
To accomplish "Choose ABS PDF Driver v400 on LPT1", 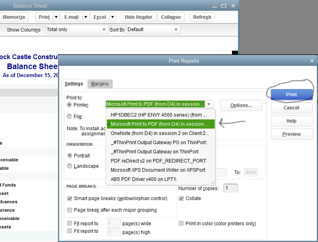I will [x=160, y=179].
